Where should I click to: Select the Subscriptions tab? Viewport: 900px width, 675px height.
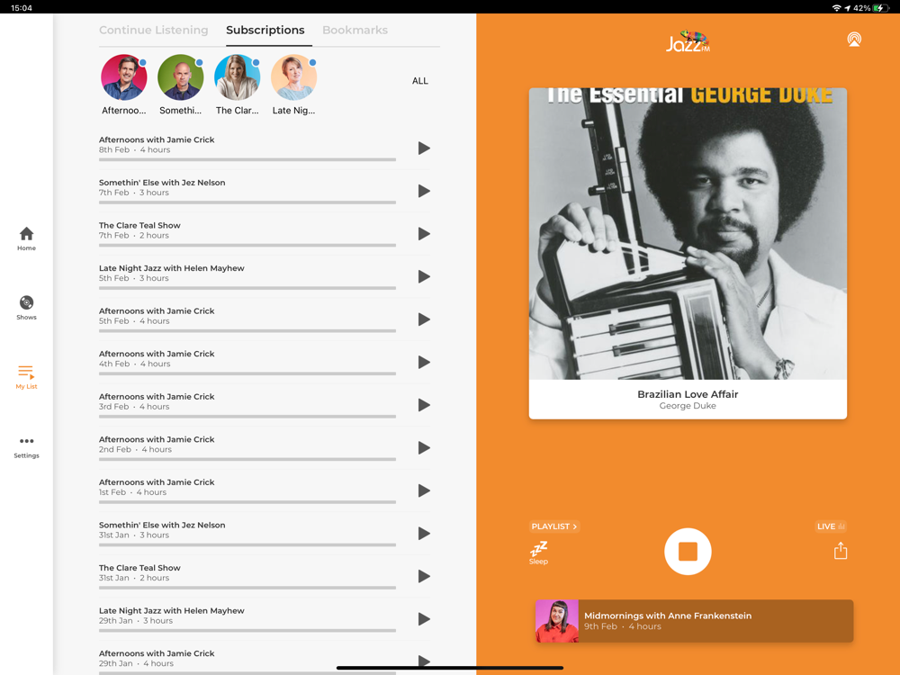265,30
